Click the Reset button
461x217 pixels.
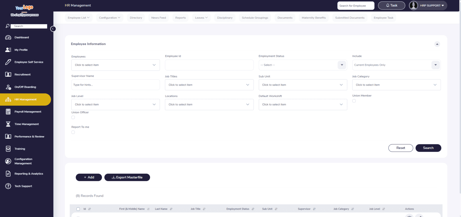(x=401, y=148)
